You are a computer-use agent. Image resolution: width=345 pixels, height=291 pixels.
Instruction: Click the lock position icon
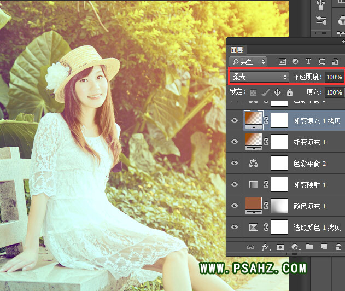(277, 92)
